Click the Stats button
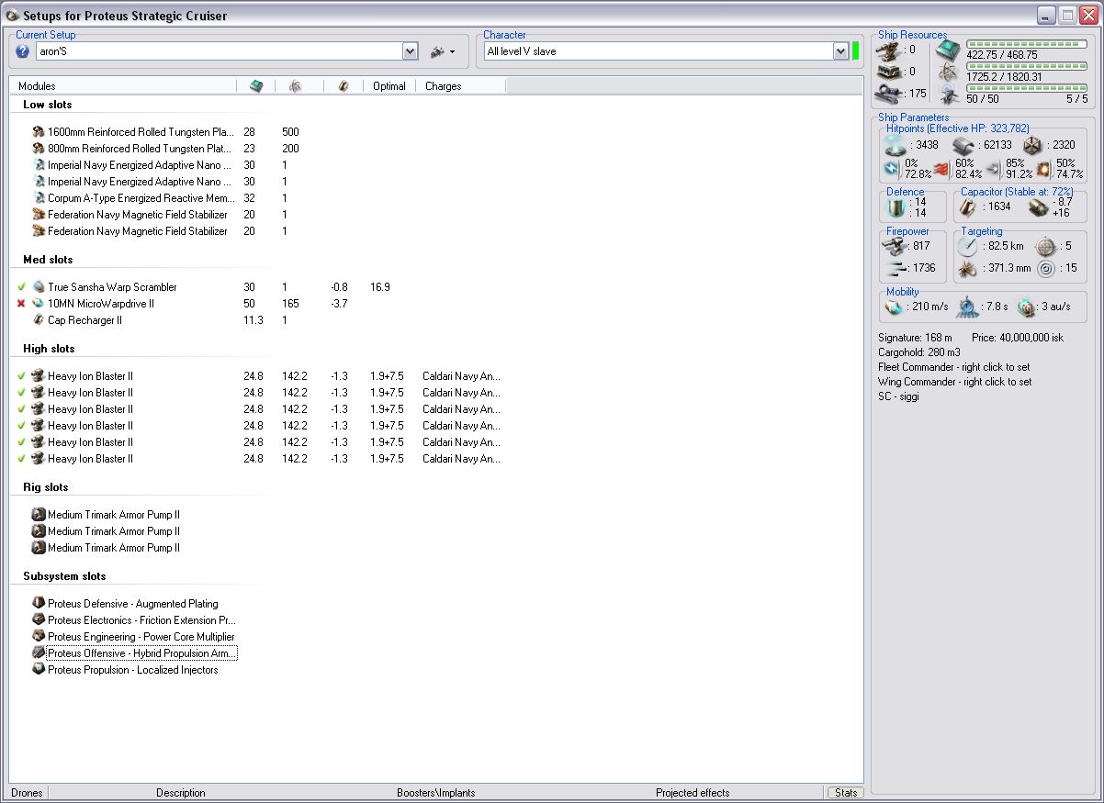The width and height of the screenshot is (1104, 803). [846, 793]
